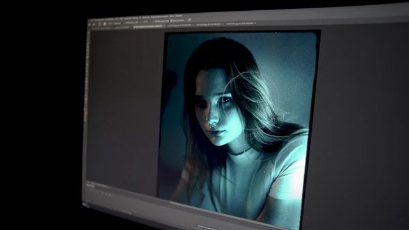Click the red swatch in the tools panel

(86, 114)
